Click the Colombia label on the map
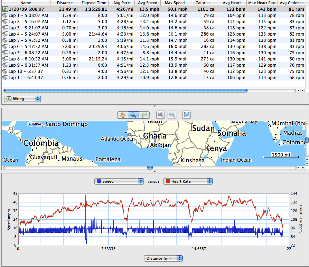The image size is (309, 267). tap(41, 143)
